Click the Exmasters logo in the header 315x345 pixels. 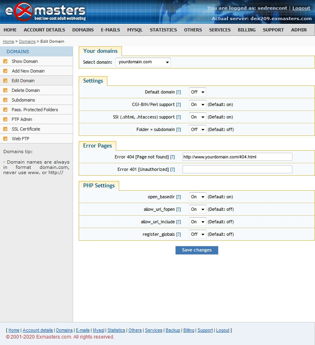coord(45,12)
